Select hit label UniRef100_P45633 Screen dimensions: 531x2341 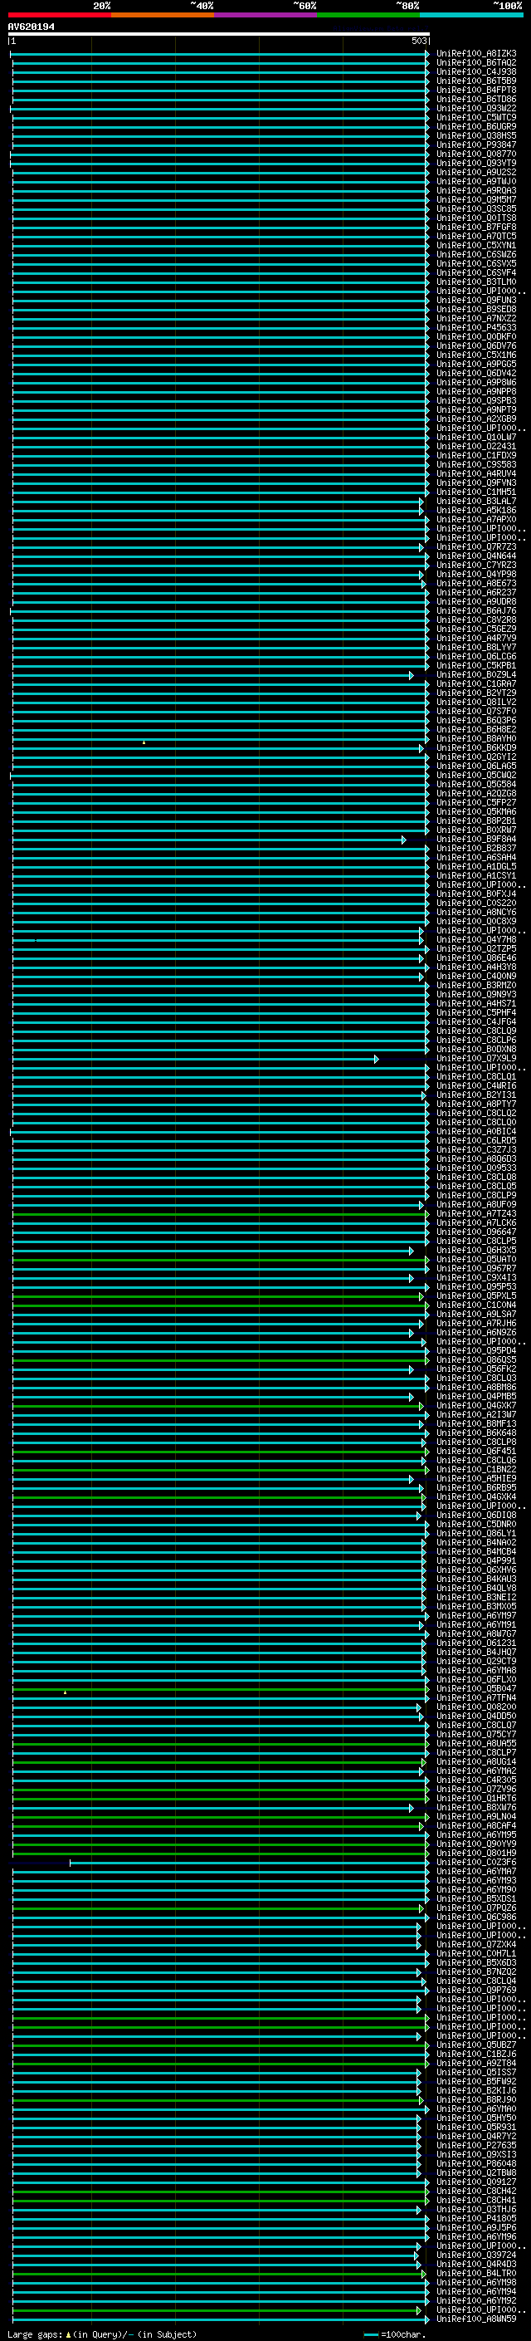(476, 327)
